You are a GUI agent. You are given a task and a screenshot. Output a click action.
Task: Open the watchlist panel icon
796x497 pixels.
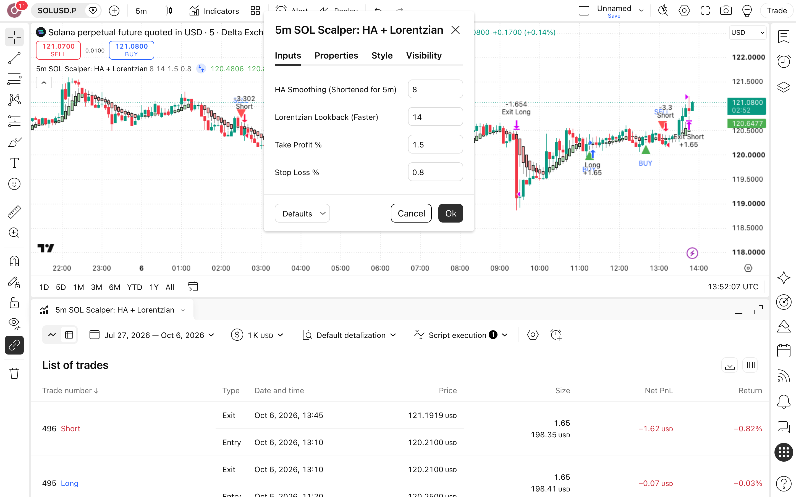(x=784, y=36)
